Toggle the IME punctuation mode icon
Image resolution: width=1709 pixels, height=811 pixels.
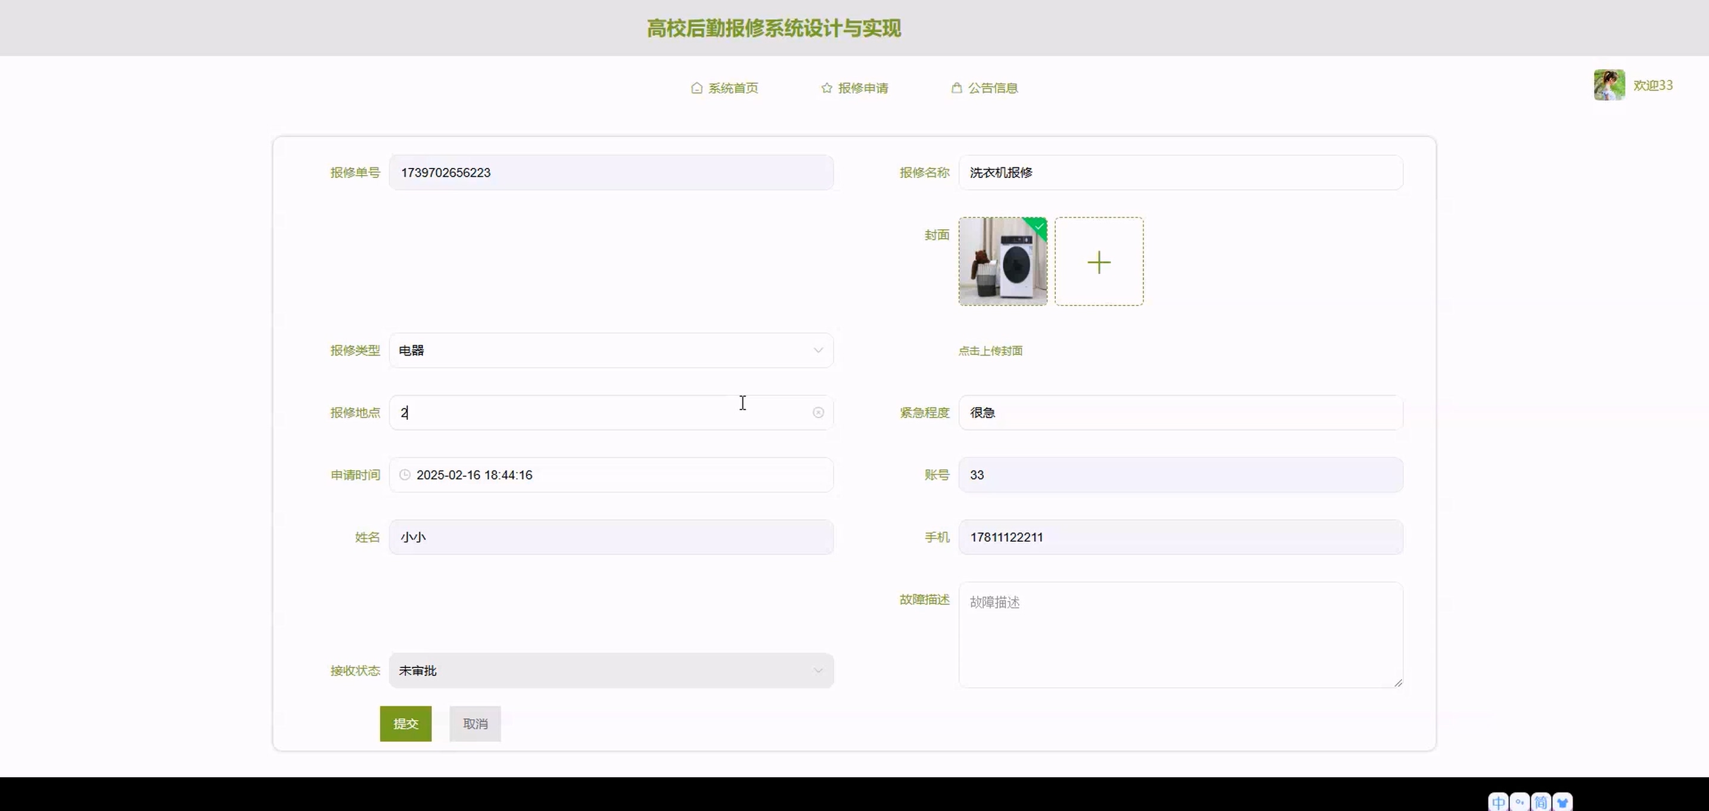[1520, 803]
